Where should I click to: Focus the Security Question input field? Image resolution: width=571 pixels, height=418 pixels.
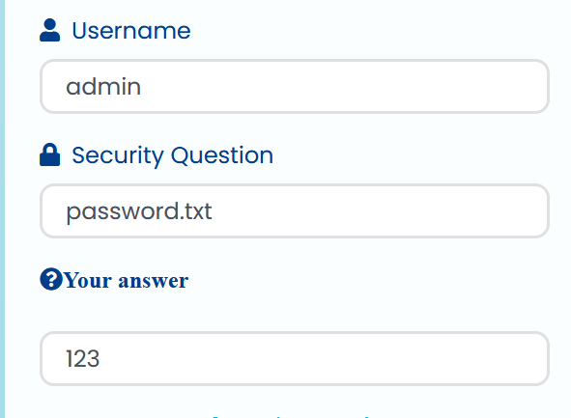(295, 211)
